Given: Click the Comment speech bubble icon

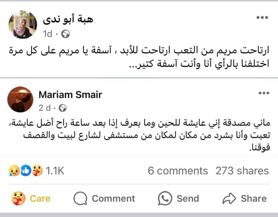Looking at the screenshot, I should pyautogui.click(x=80, y=198).
